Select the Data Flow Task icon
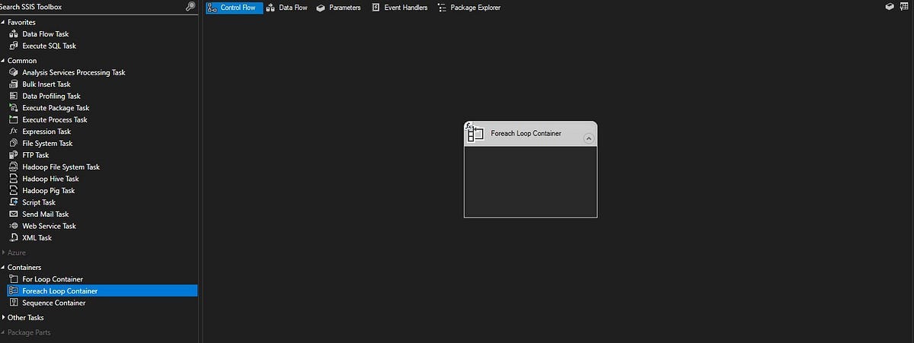This screenshot has width=914, height=343. click(x=14, y=34)
